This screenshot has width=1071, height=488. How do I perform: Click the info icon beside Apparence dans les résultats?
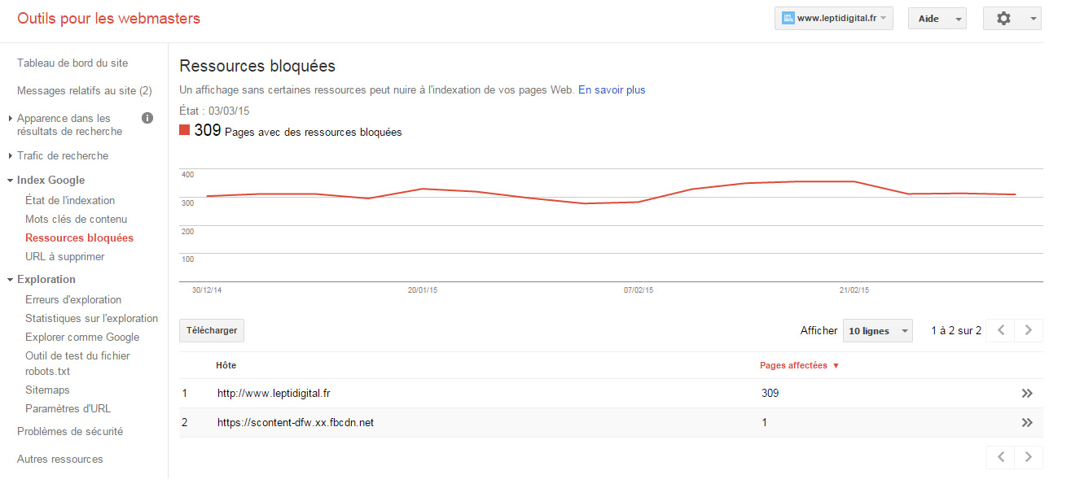coord(147,118)
